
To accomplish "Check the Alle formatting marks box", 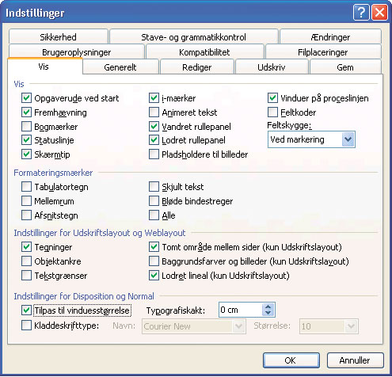I will tap(154, 215).
